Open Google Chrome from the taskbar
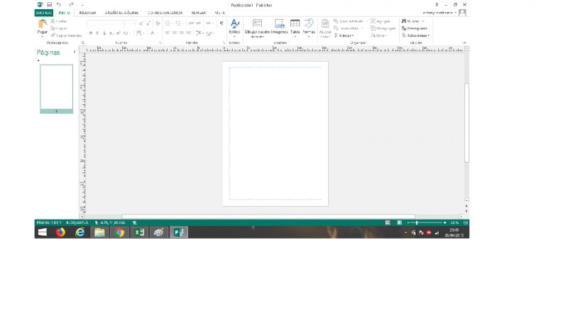The height and width of the screenshot is (319, 568). pos(119,232)
